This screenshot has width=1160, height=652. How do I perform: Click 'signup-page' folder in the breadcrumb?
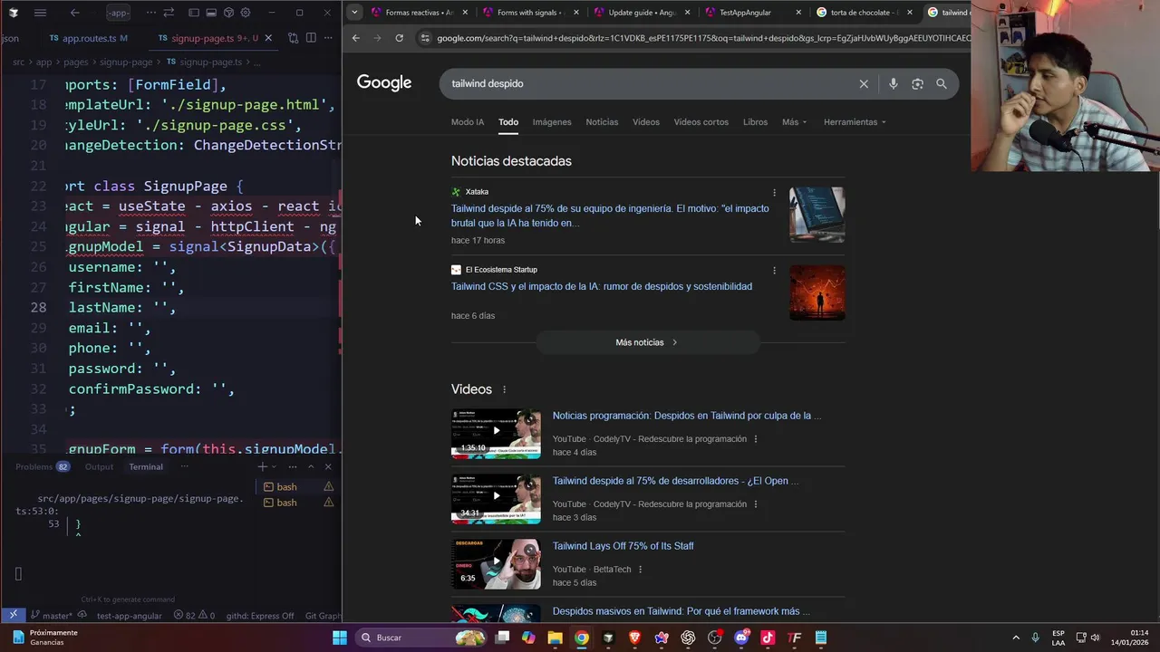pos(125,62)
